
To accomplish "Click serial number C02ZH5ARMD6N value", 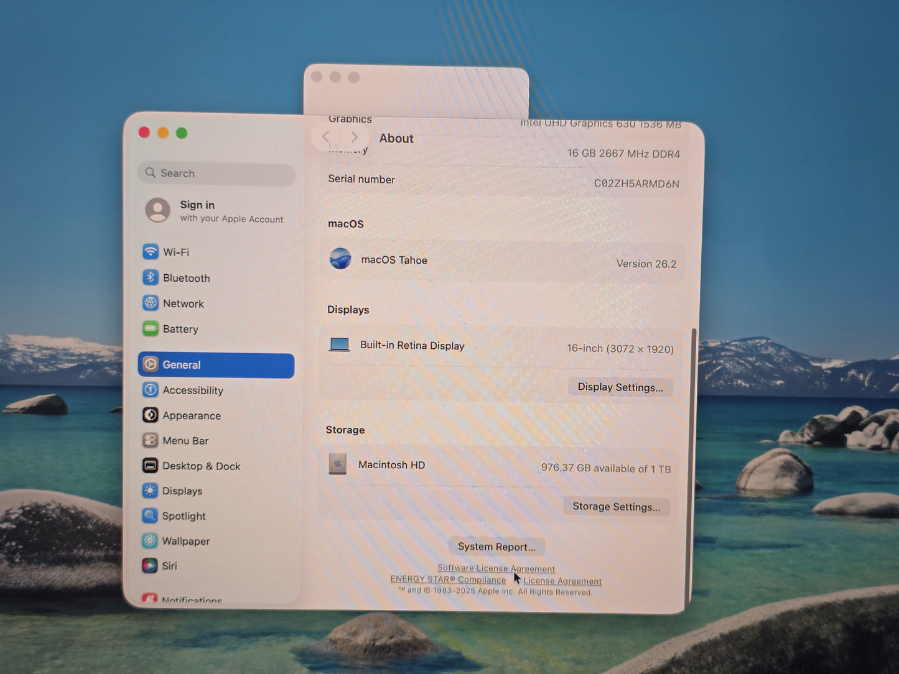I will 636,183.
